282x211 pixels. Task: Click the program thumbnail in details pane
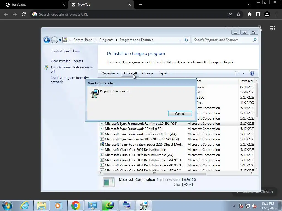click(109, 182)
